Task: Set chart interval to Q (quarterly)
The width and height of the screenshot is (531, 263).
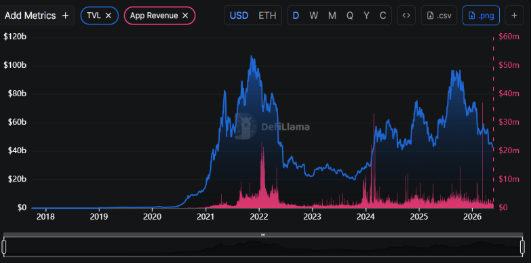Action: 350,16
